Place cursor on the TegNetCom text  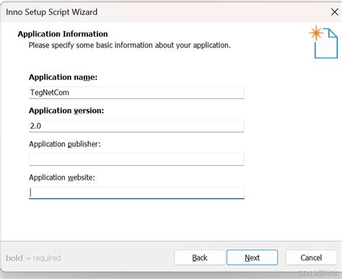[x=50, y=92]
